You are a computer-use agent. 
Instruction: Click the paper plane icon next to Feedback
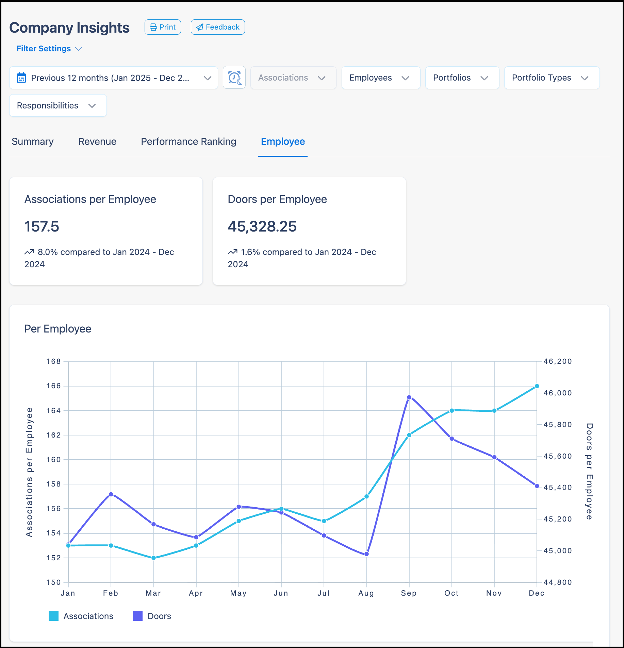pyautogui.click(x=200, y=27)
